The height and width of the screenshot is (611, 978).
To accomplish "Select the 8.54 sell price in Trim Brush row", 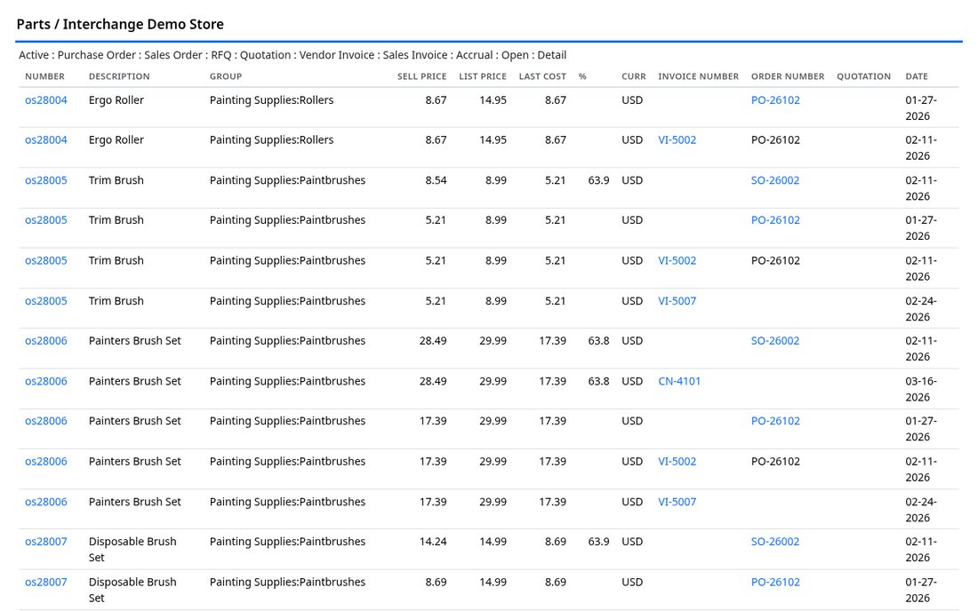I will (x=436, y=180).
